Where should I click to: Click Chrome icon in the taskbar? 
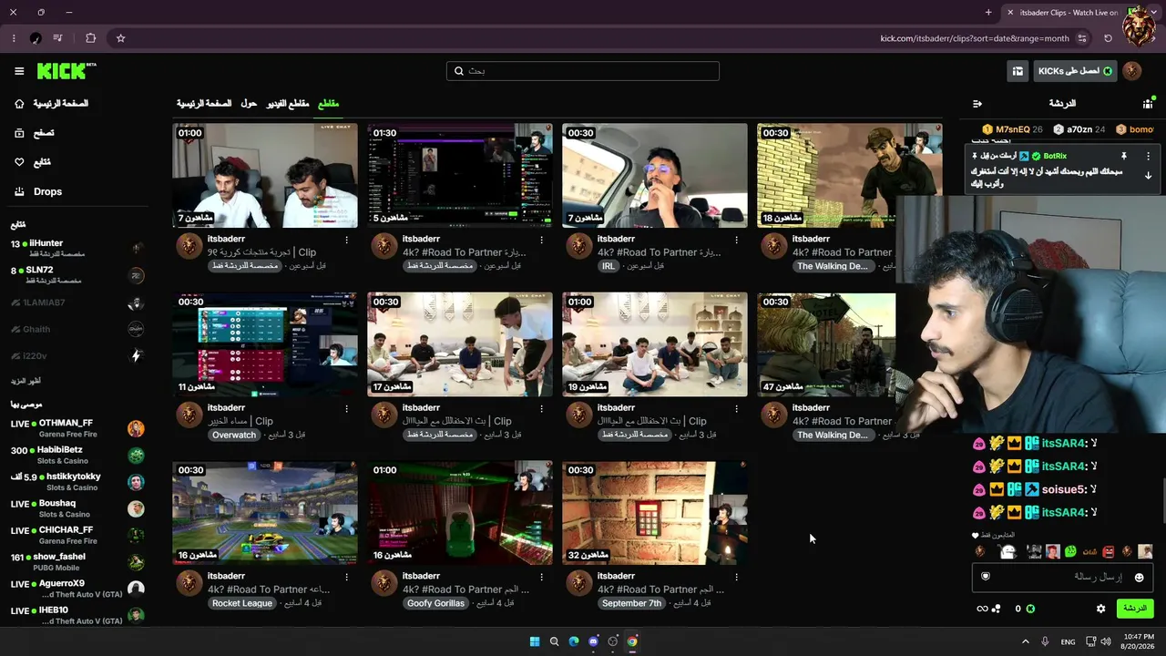(x=632, y=641)
